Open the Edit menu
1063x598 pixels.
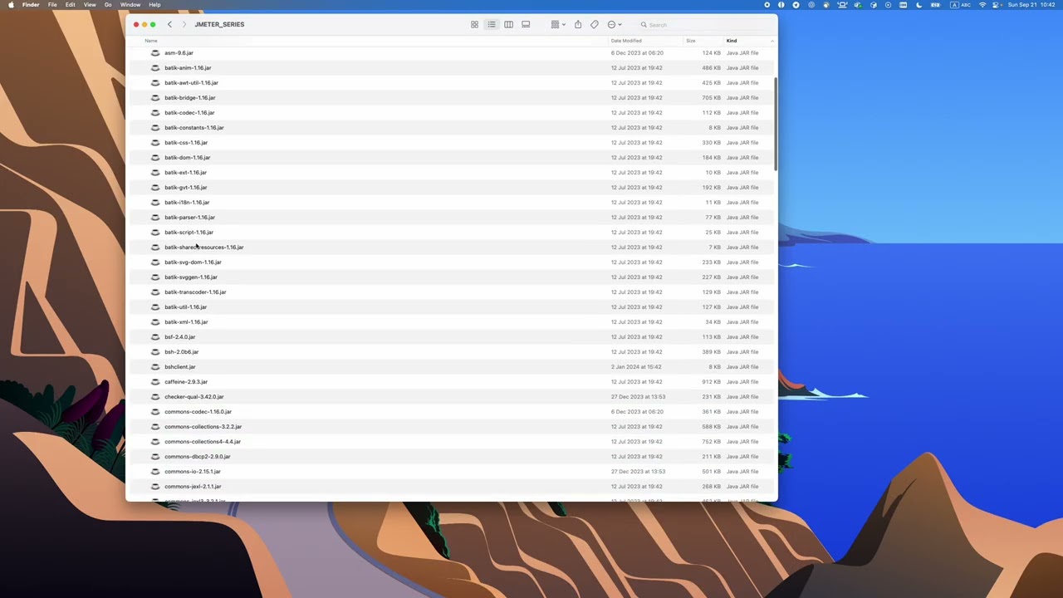pyautogui.click(x=70, y=5)
